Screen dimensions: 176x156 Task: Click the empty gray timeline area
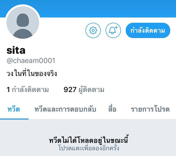[88, 128]
